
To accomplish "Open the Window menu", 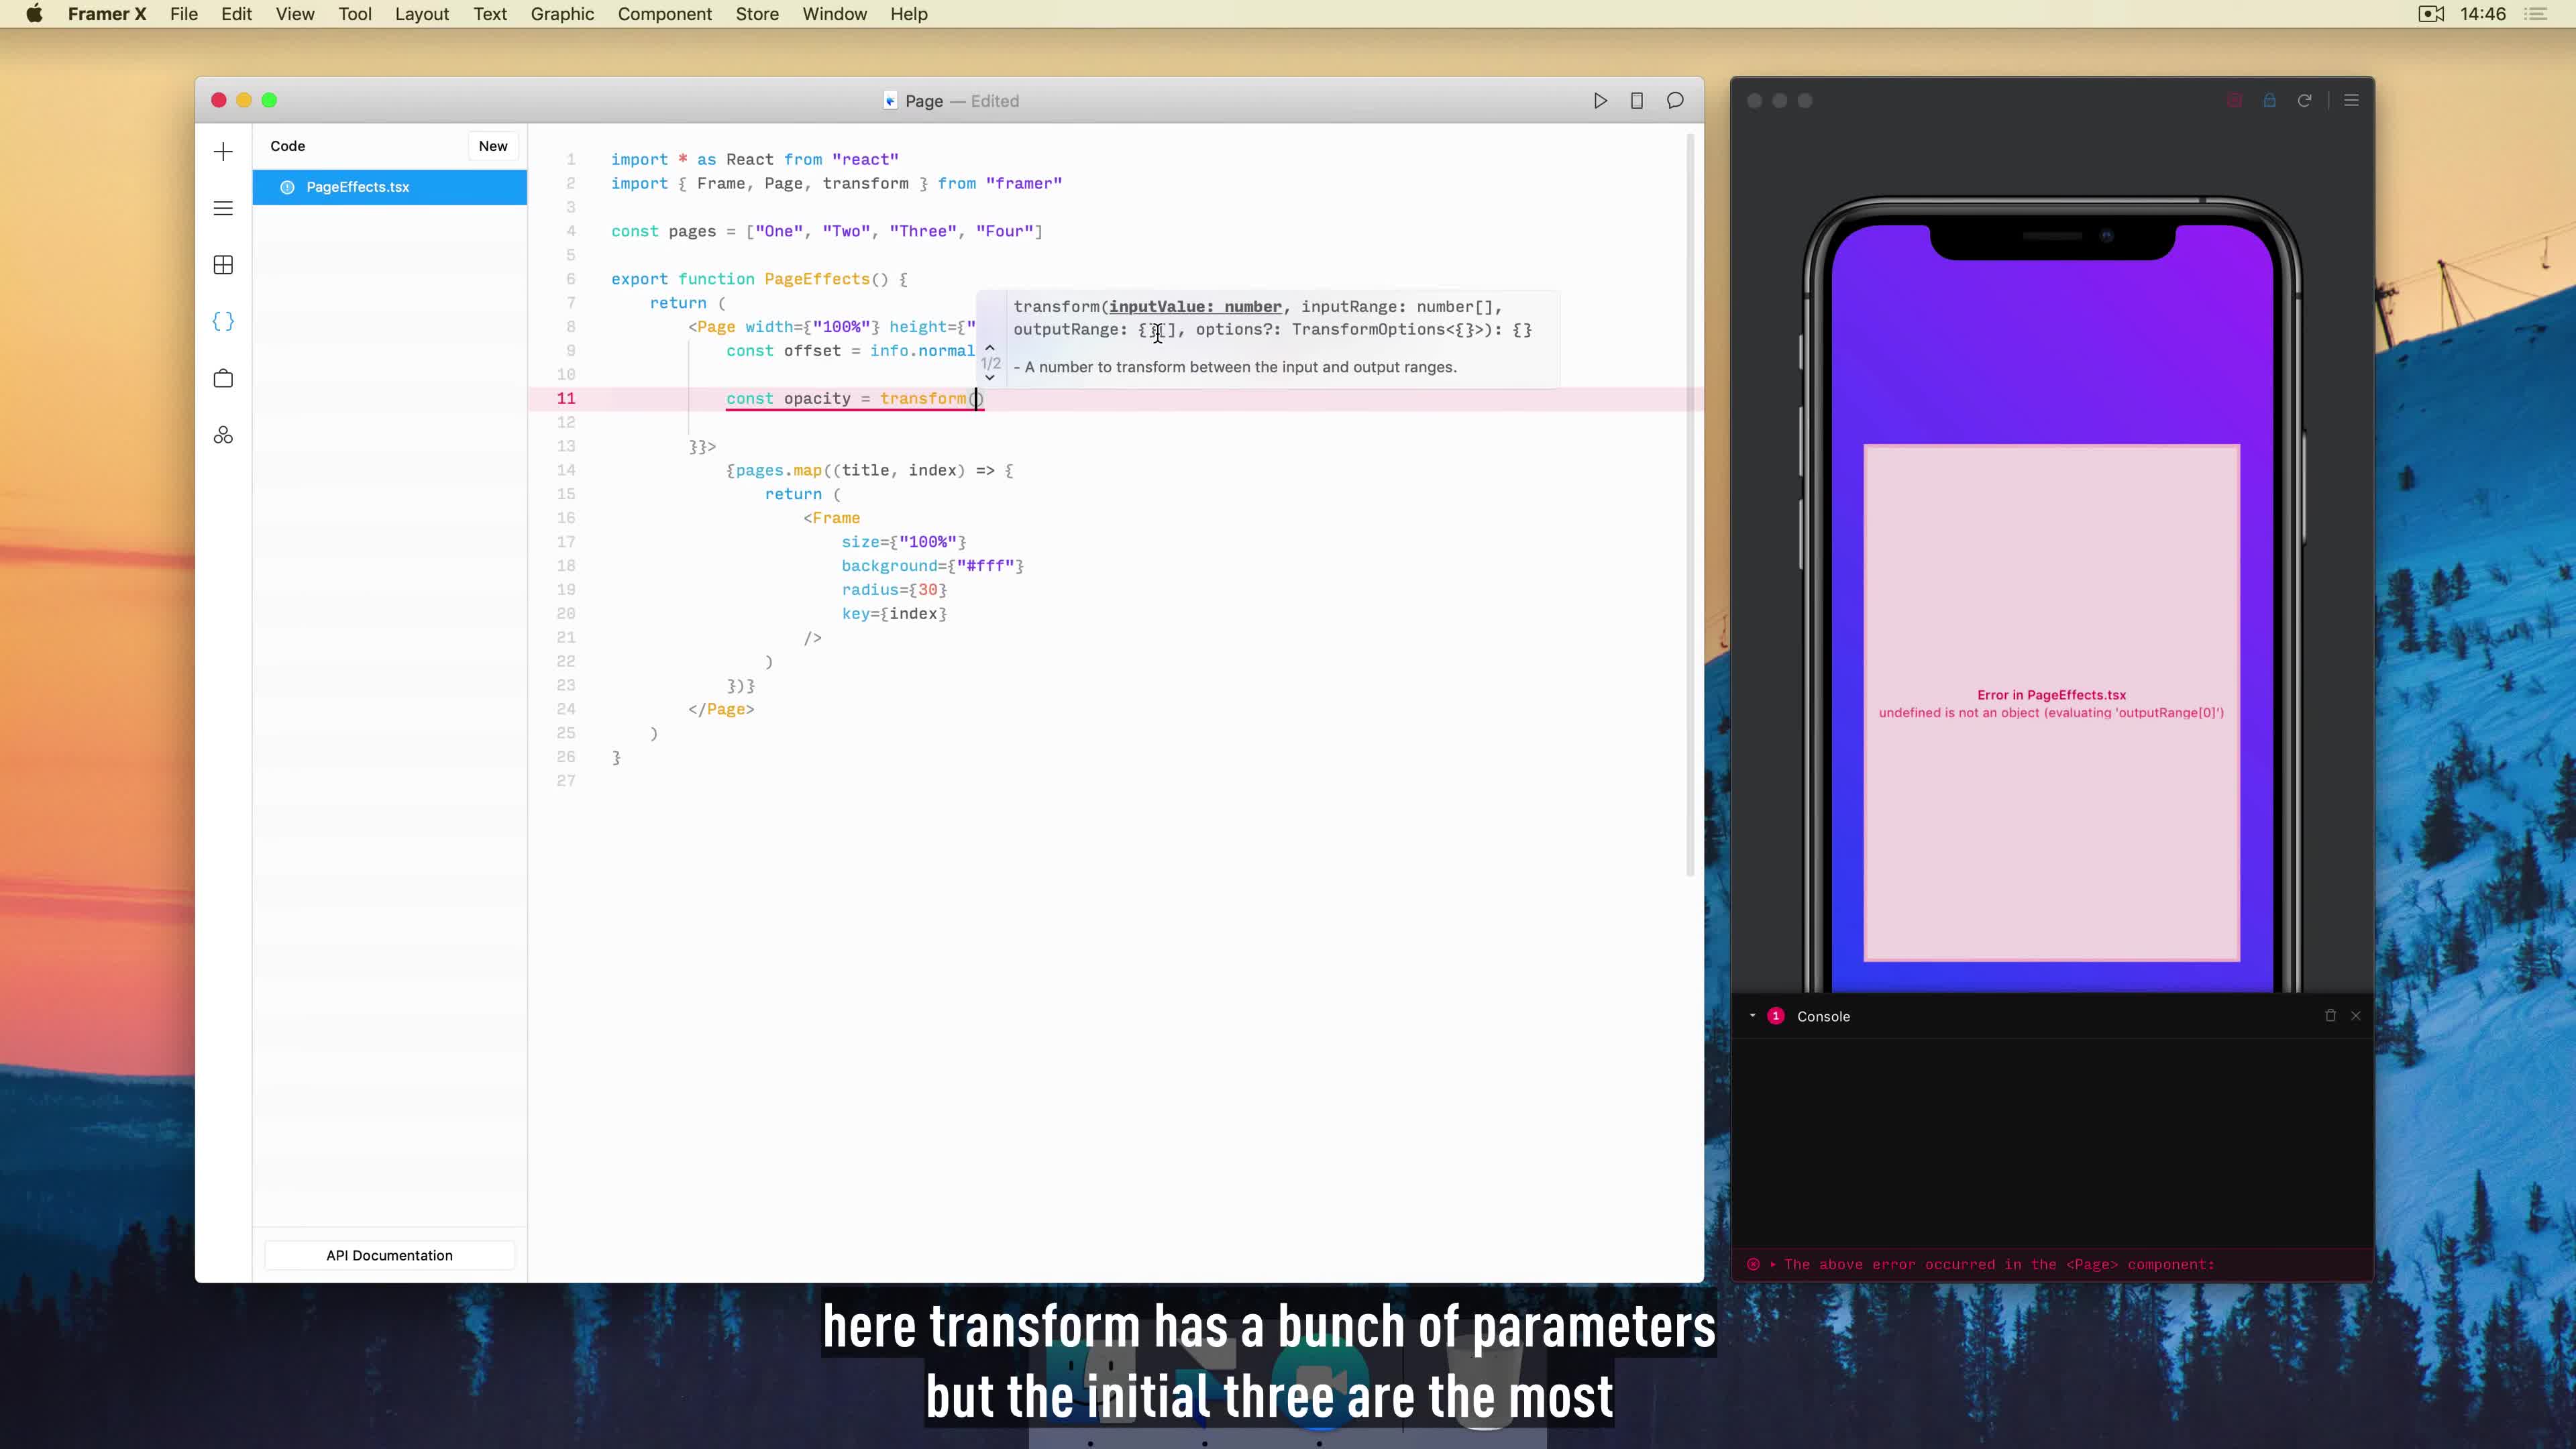I will click(x=834, y=14).
